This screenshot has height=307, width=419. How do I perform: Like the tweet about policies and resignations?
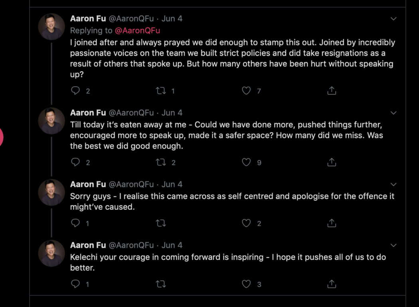point(246,91)
